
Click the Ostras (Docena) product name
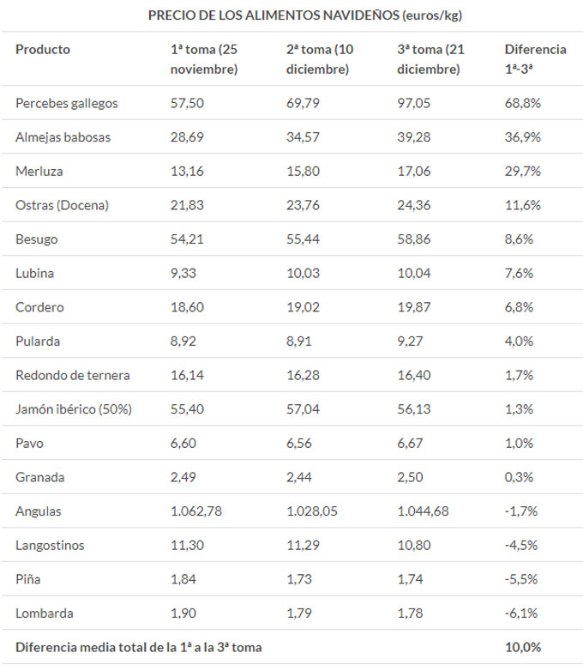click(x=63, y=205)
